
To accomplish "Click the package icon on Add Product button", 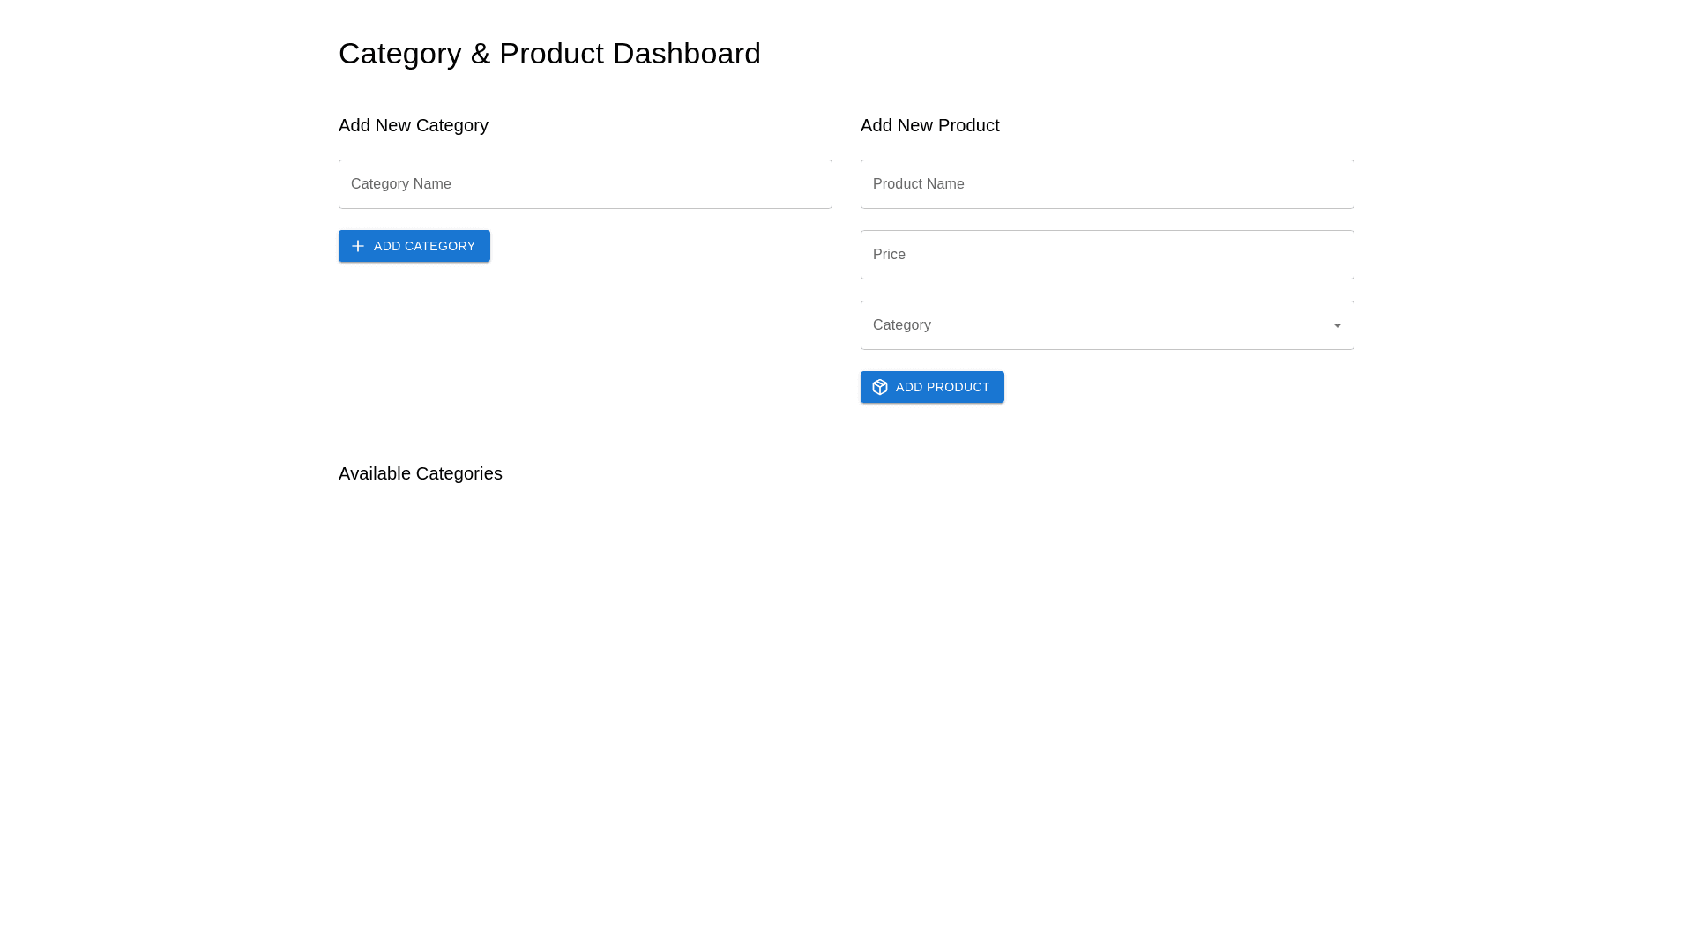I will point(880,387).
